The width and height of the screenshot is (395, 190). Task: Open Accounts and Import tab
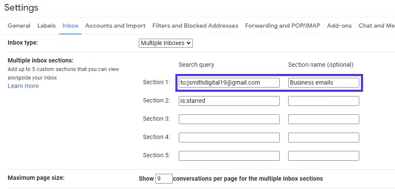pyautogui.click(x=115, y=26)
